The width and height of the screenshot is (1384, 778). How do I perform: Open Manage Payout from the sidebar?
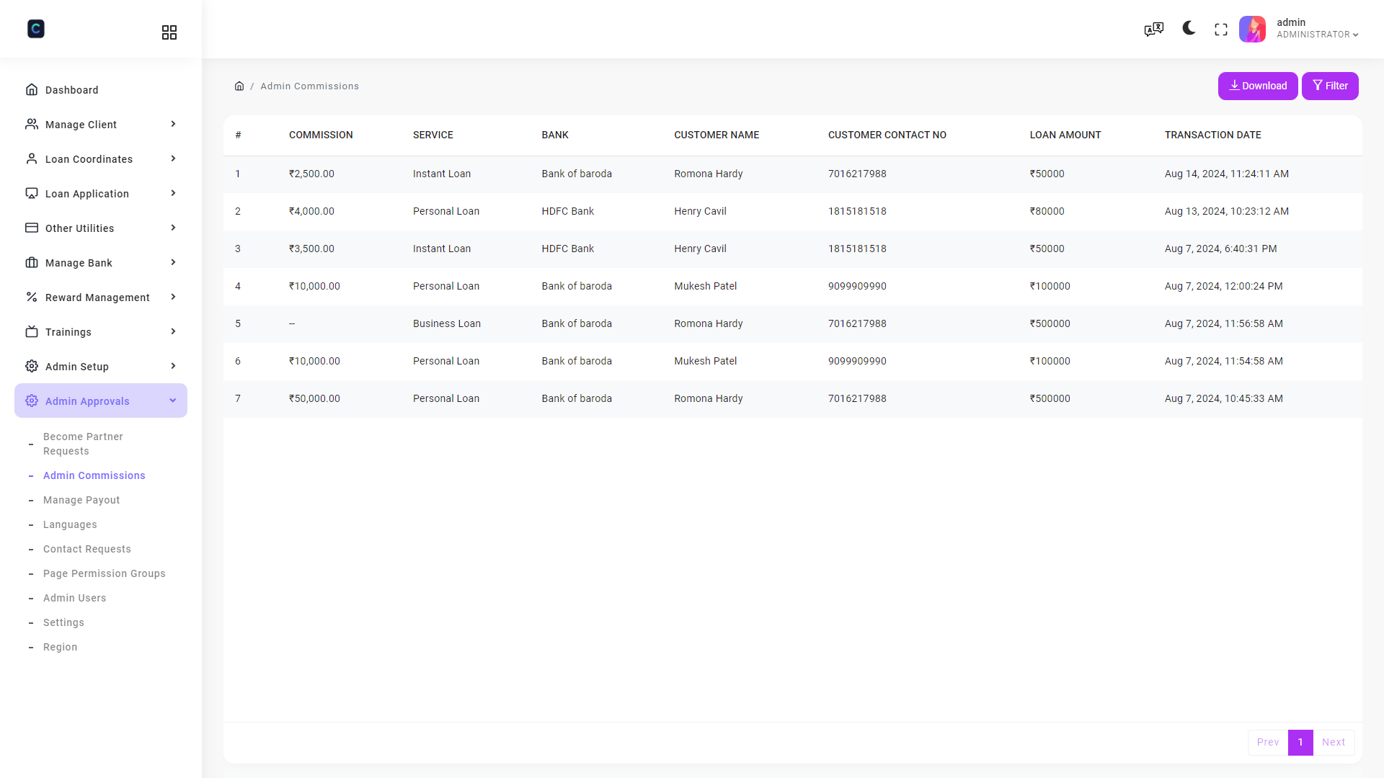point(81,500)
